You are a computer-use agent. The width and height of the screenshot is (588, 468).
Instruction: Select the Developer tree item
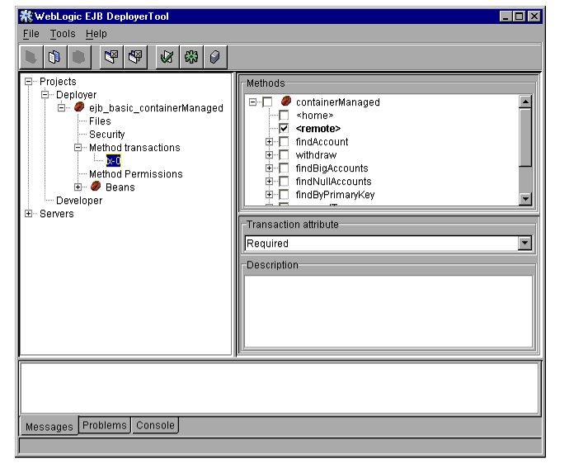point(79,201)
